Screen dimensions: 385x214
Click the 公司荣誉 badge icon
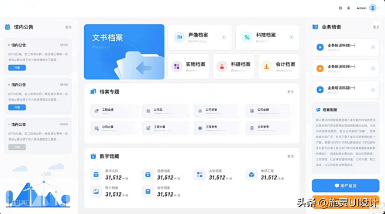coord(200,111)
